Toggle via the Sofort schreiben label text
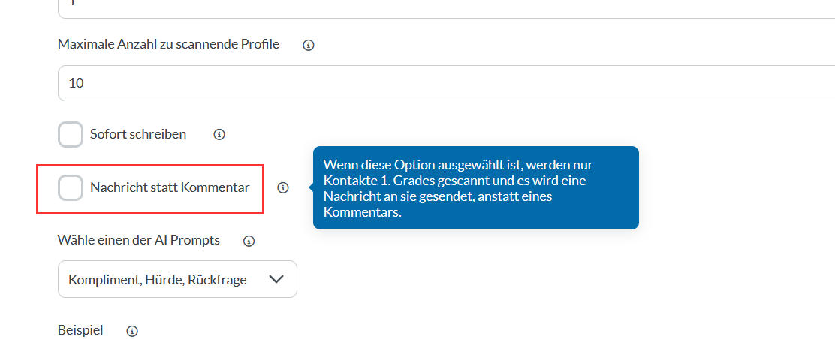Image resolution: width=835 pixels, height=339 pixels. 138,135
